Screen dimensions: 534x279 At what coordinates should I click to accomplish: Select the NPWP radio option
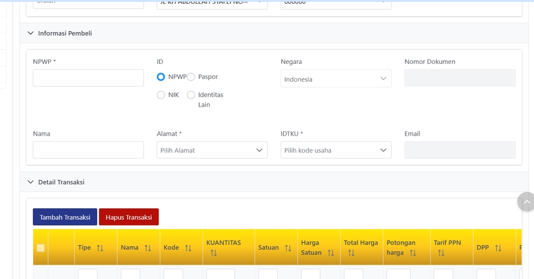161,77
